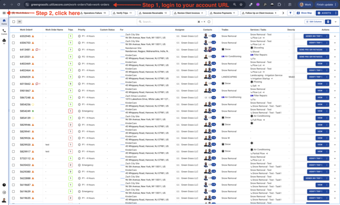Open the Comm phone icon in the sidebar
Image resolution: width=340 pixels, height=205 pixels.
(x=4, y=31)
